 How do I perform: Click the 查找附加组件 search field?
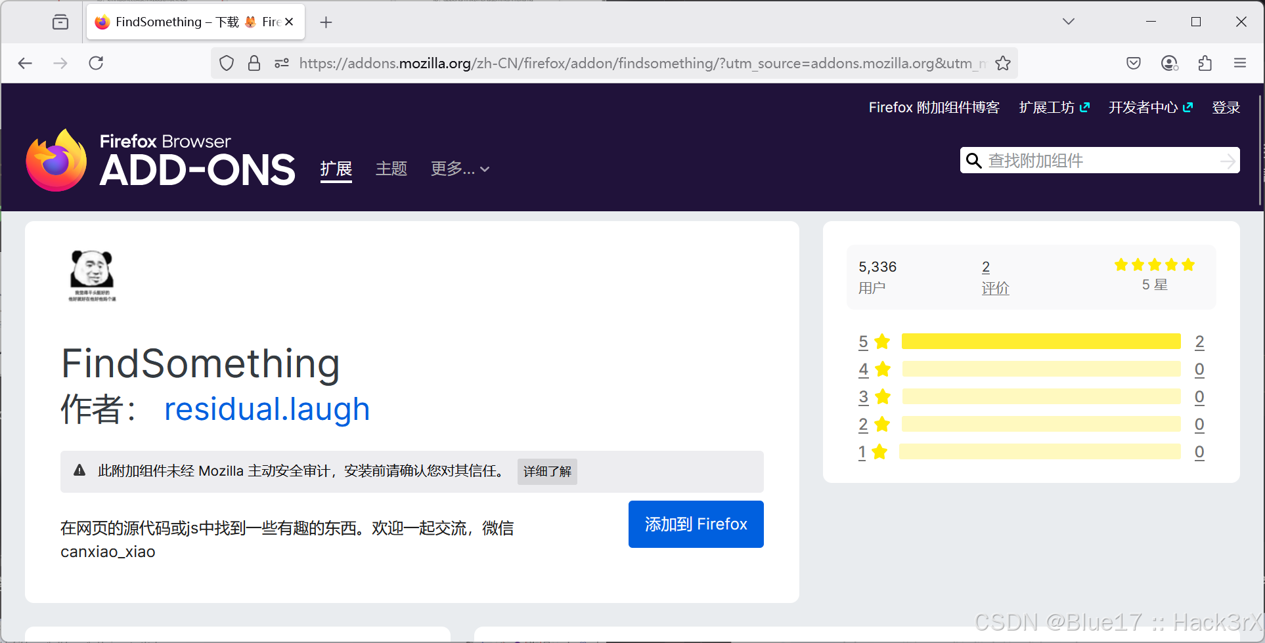click(x=1100, y=161)
